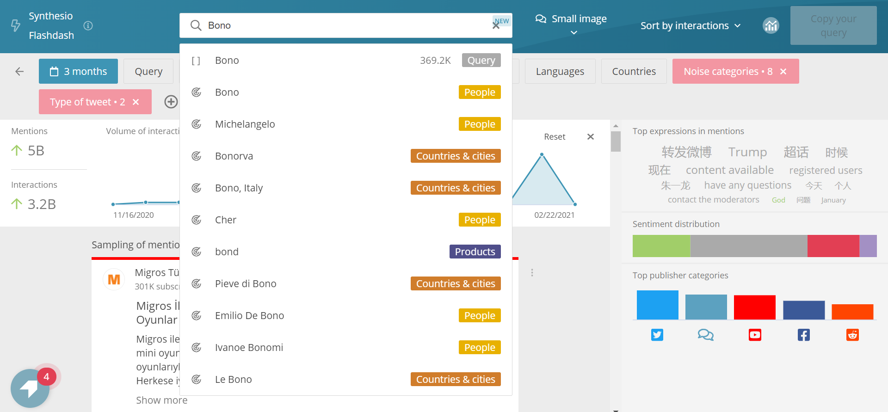Click the Migros publisher avatar
888x412 pixels.
coord(114,279)
